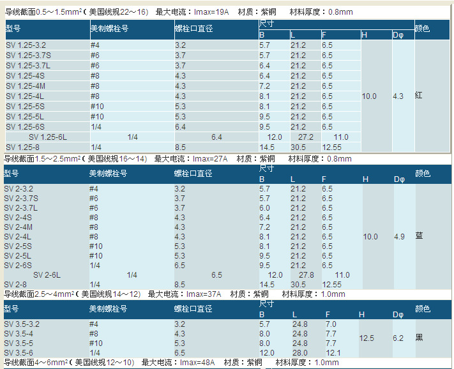Click the SV 3.5-3.2 model cell
Viewport: 454px width, 369px height.
click(x=23, y=324)
